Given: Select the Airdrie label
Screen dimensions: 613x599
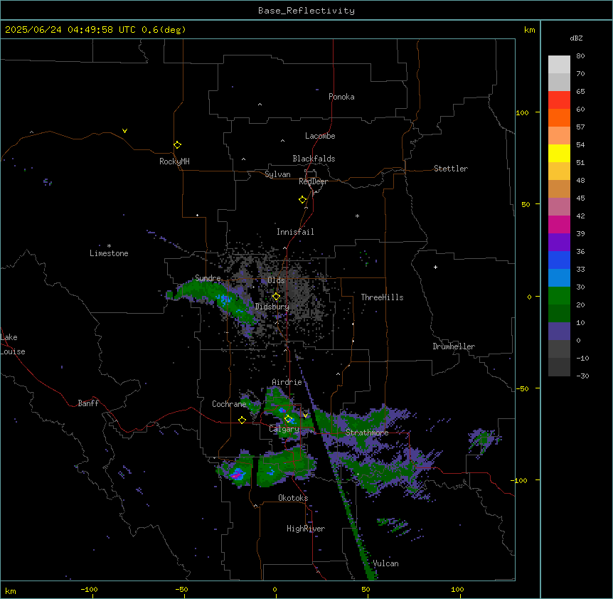Looking at the screenshot, I should [287, 382].
